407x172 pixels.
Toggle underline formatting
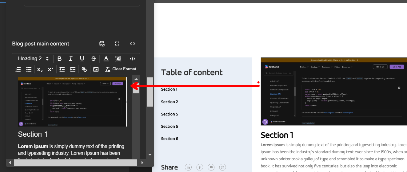tap(82, 59)
